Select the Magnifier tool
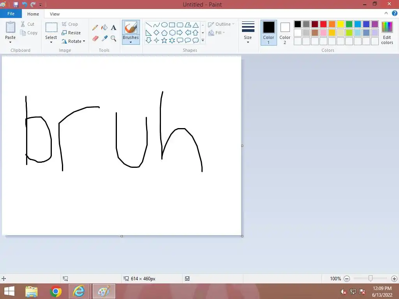This screenshot has height=299, width=399. [x=113, y=39]
